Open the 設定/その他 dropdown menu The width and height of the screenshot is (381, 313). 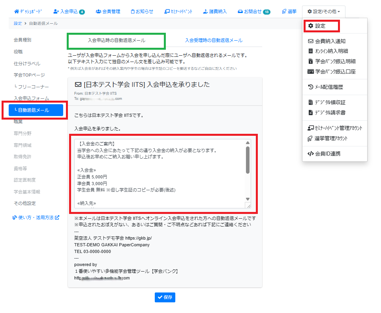pyautogui.click(x=323, y=11)
